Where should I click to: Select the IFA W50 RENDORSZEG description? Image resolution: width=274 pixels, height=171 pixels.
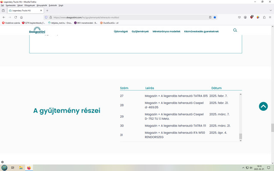(175, 135)
